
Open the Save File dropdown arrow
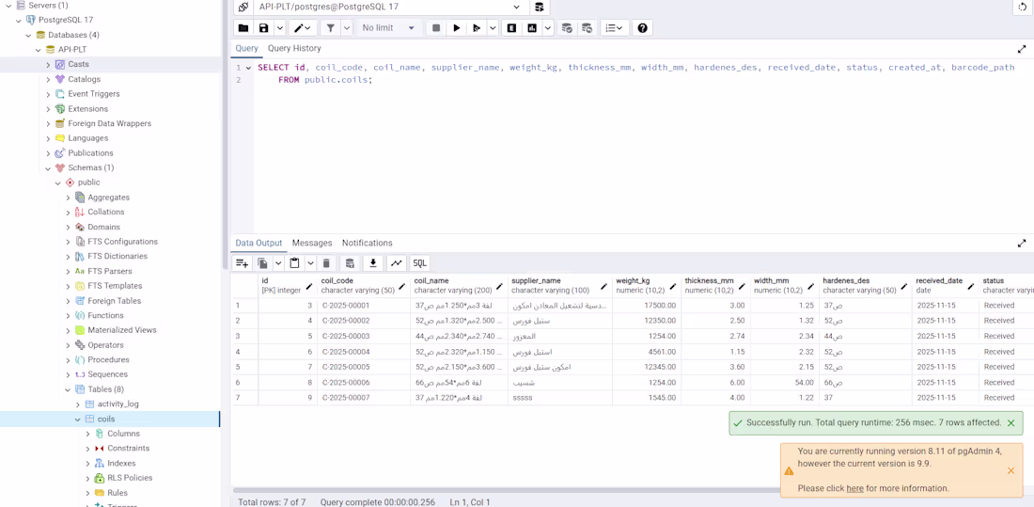tap(279, 27)
